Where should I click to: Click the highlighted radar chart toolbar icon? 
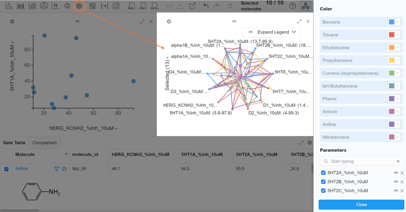79,6
